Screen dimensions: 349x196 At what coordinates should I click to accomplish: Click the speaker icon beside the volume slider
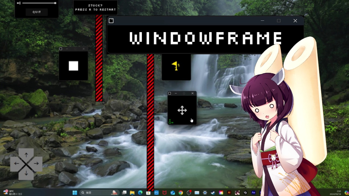(19, 3)
